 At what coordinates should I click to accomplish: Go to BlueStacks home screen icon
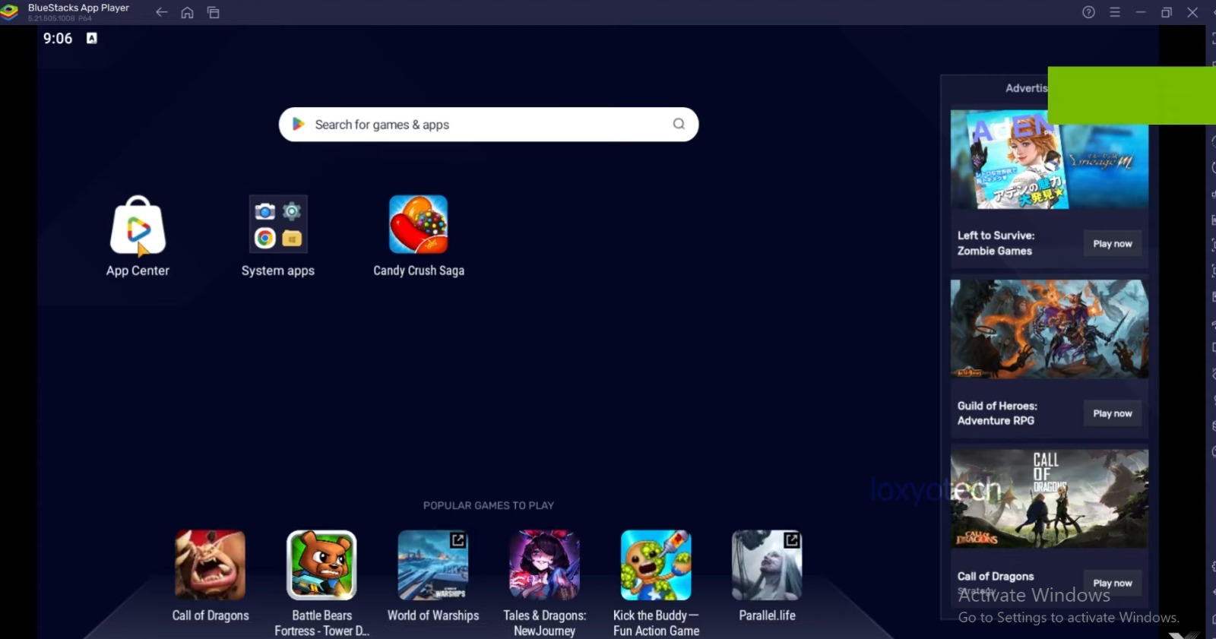point(187,12)
